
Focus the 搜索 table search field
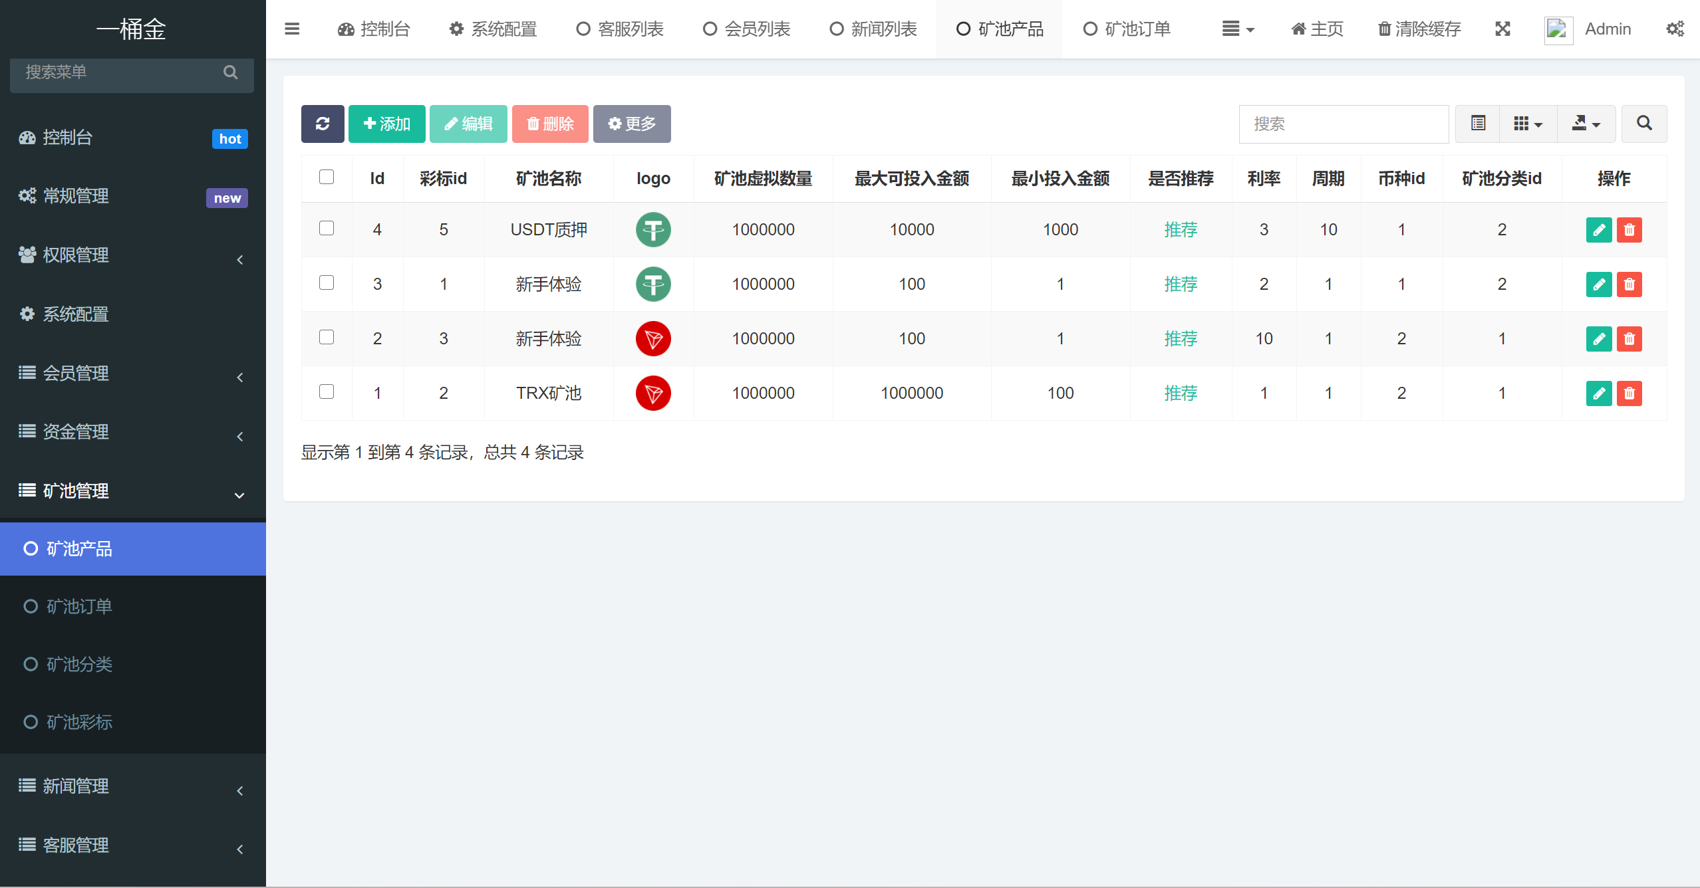click(1343, 124)
